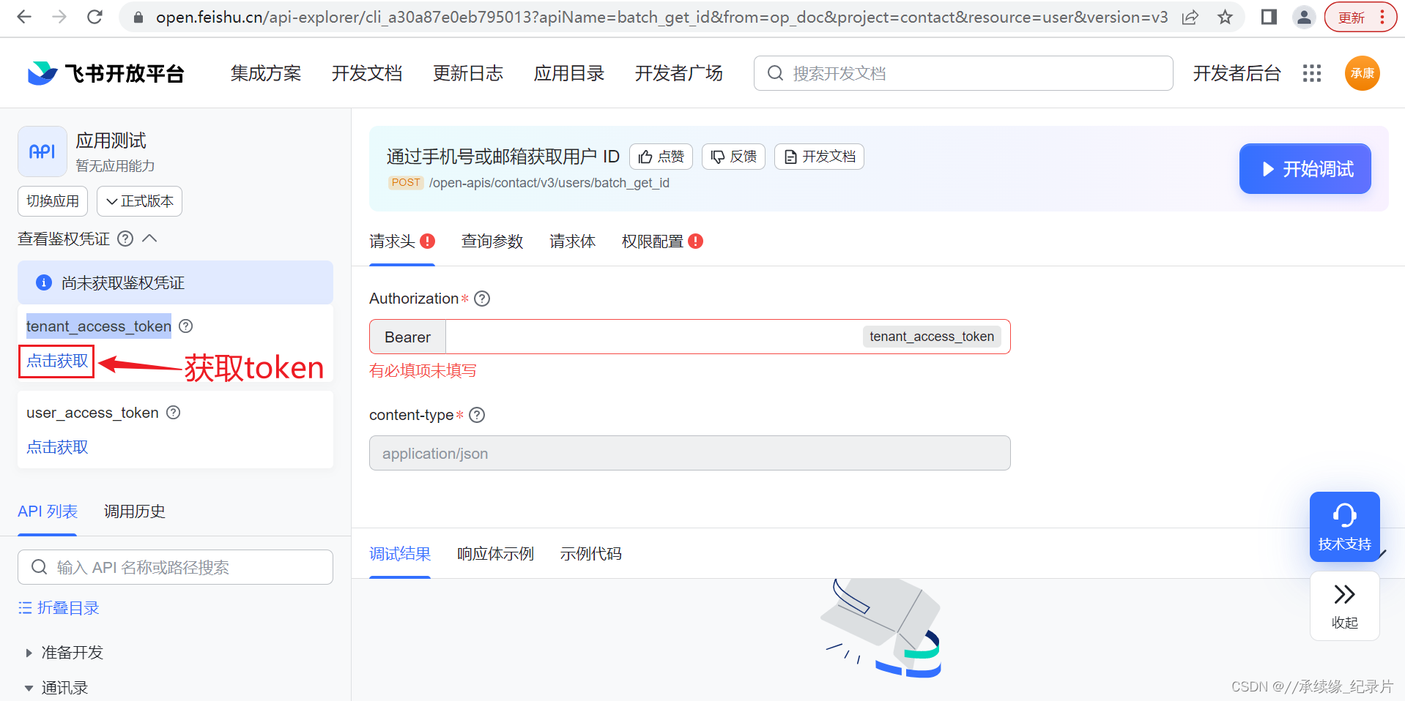
Task: Select the 权限配置 tab
Action: click(x=662, y=241)
